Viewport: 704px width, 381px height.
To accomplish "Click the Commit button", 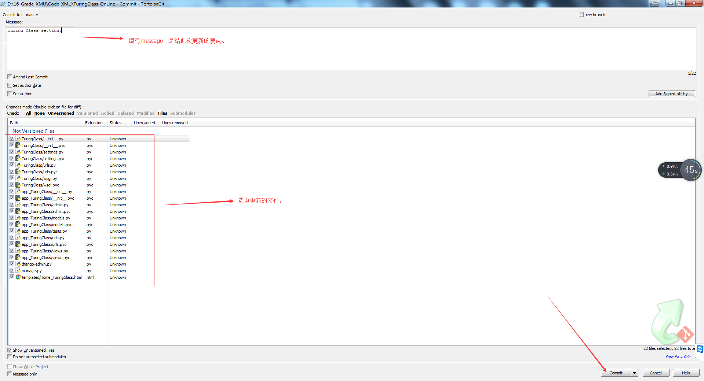I will coord(616,373).
